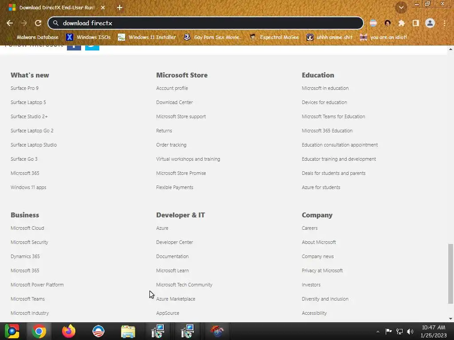Open the 'you are an idiot!' bookmark
The width and height of the screenshot is (454, 340).
pos(384,37)
